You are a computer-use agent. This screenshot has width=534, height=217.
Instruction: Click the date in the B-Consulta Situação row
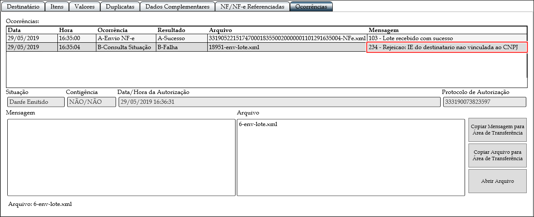[32, 47]
